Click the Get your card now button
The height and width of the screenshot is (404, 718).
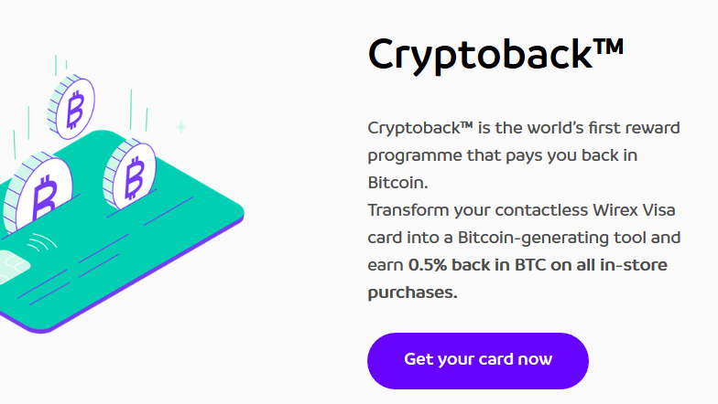[478, 360]
